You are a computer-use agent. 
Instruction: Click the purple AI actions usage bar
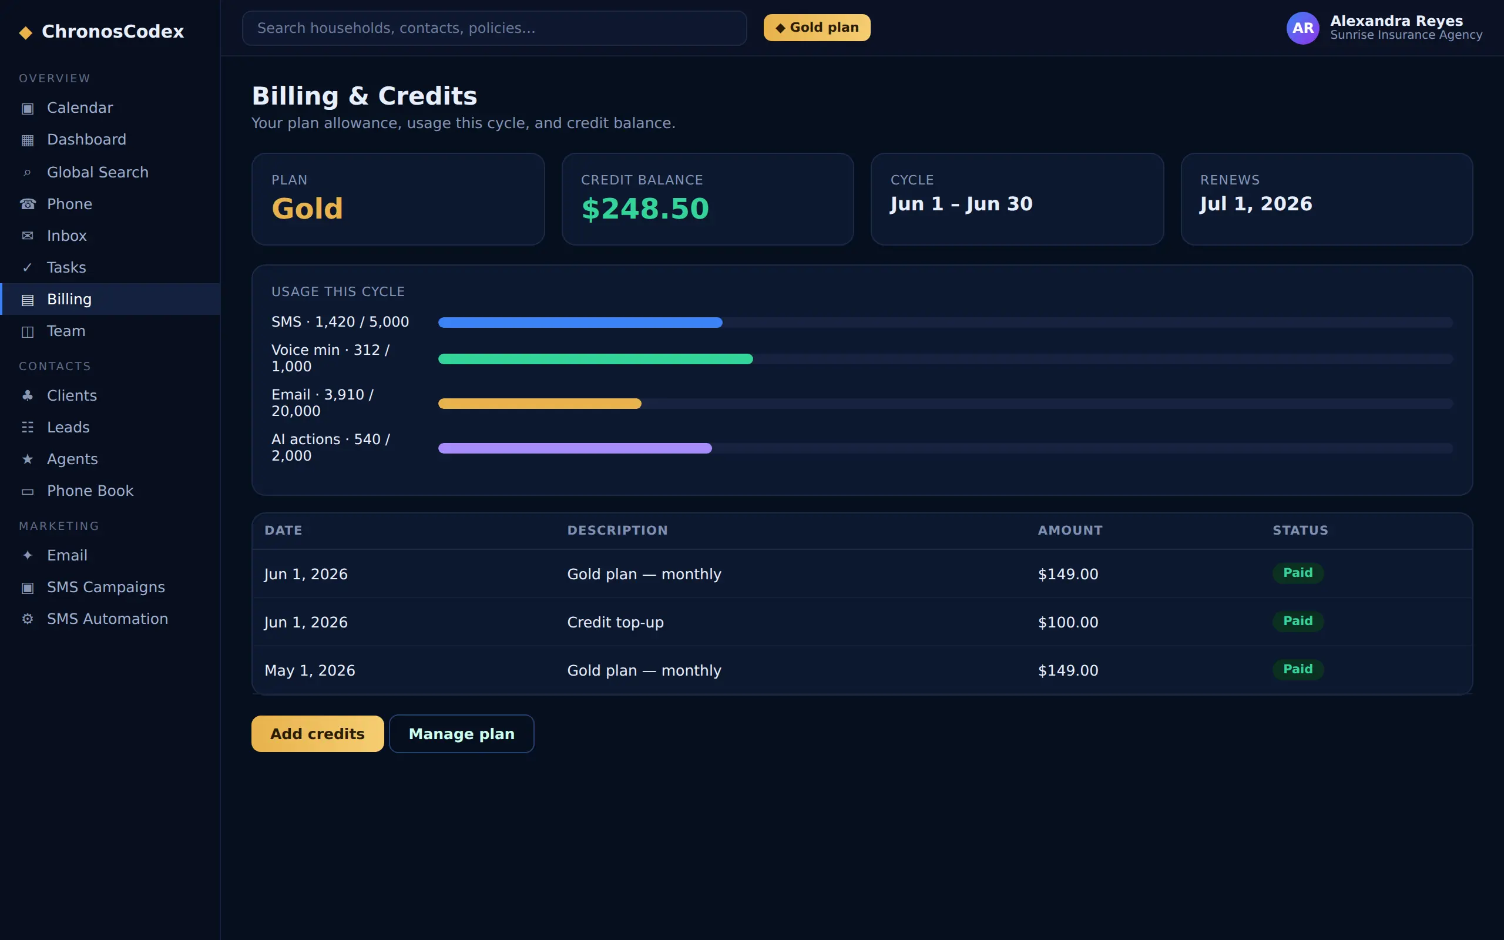pyautogui.click(x=575, y=448)
